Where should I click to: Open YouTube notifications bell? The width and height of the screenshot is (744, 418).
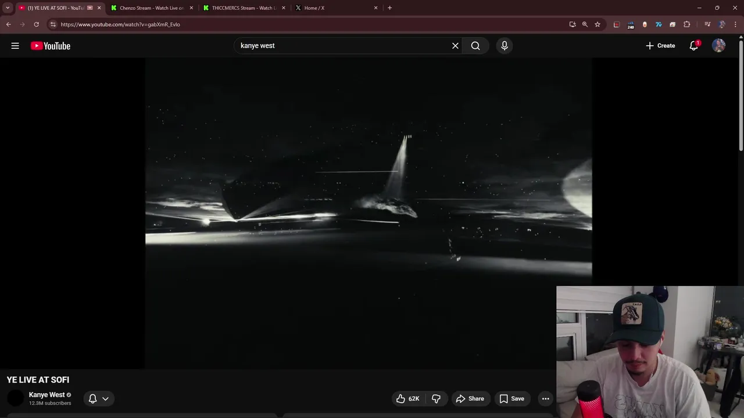tap(694, 46)
